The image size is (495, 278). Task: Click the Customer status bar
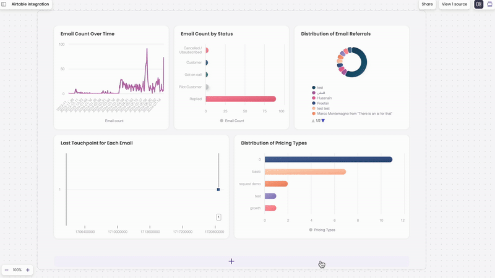[207, 63]
